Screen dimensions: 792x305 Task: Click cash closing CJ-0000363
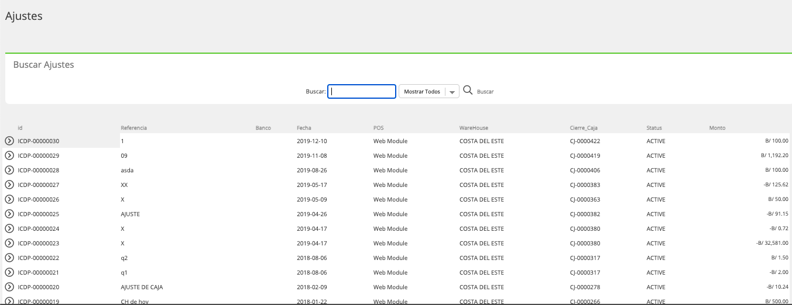pyautogui.click(x=585, y=199)
